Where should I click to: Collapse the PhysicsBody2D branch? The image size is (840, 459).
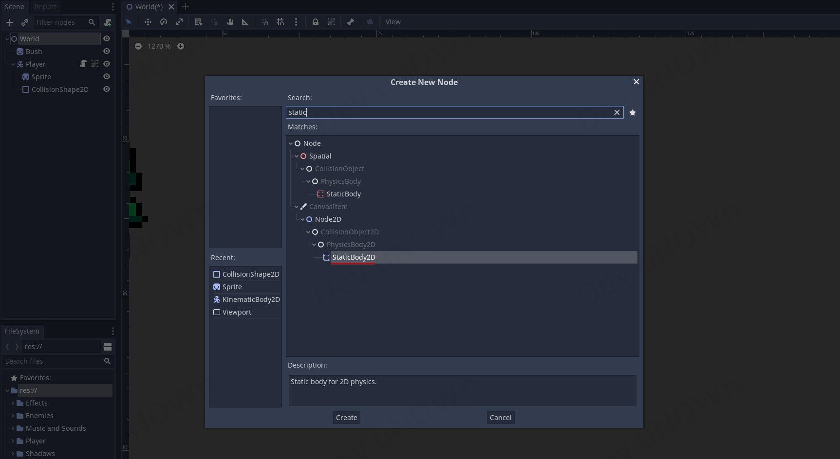pos(314,245)
